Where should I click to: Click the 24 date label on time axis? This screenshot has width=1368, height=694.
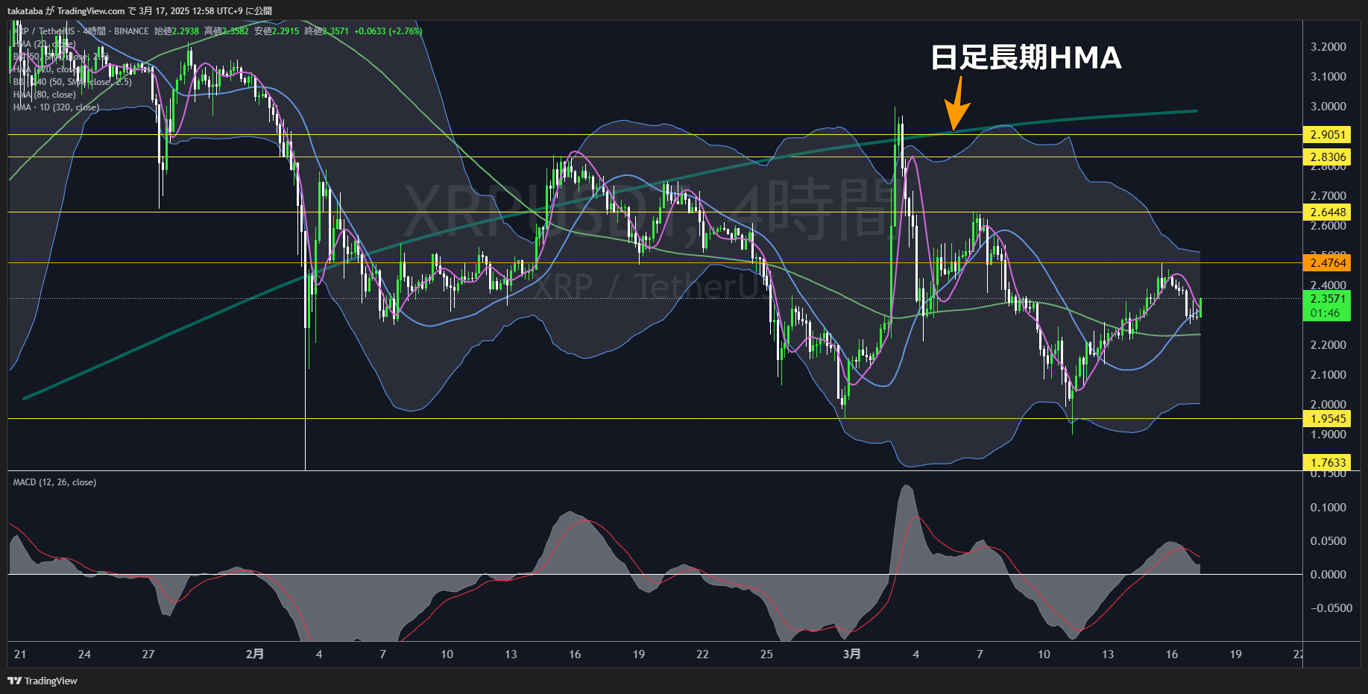(84, 654)
